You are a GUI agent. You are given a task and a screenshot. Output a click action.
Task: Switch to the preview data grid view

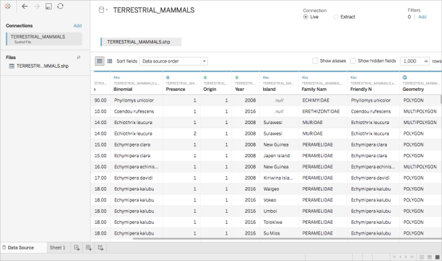(x=99, y=61)
